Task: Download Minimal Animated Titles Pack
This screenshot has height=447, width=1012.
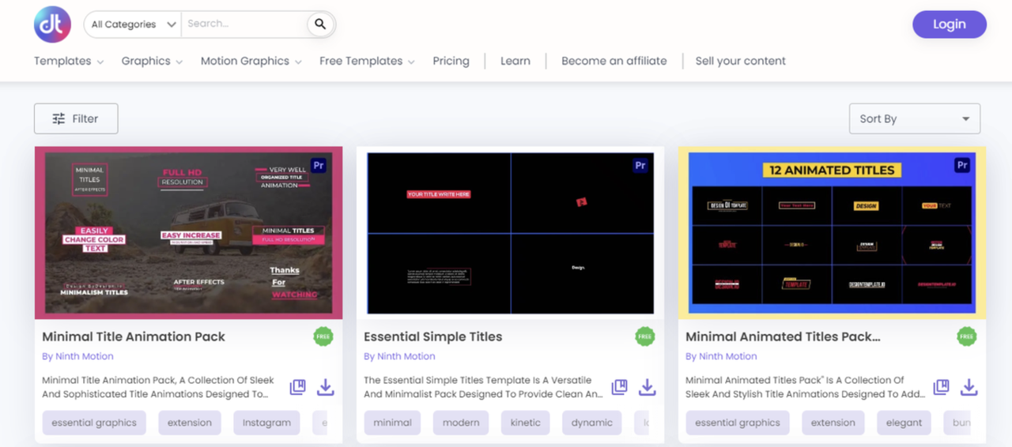Action: [969, 387]
